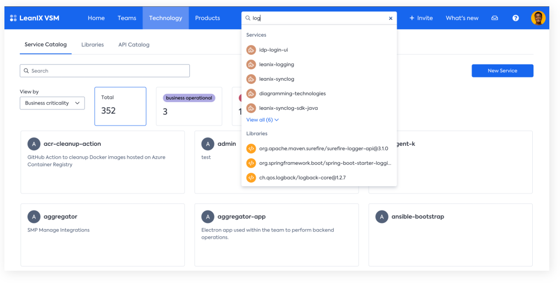The height and width of the screenshot is (284, 560).
Task: Open the user profile avatar
Action: [x=538, y=18]
